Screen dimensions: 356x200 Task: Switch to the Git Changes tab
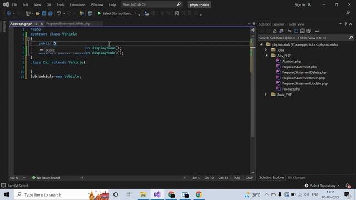click(x=296, y=178)
